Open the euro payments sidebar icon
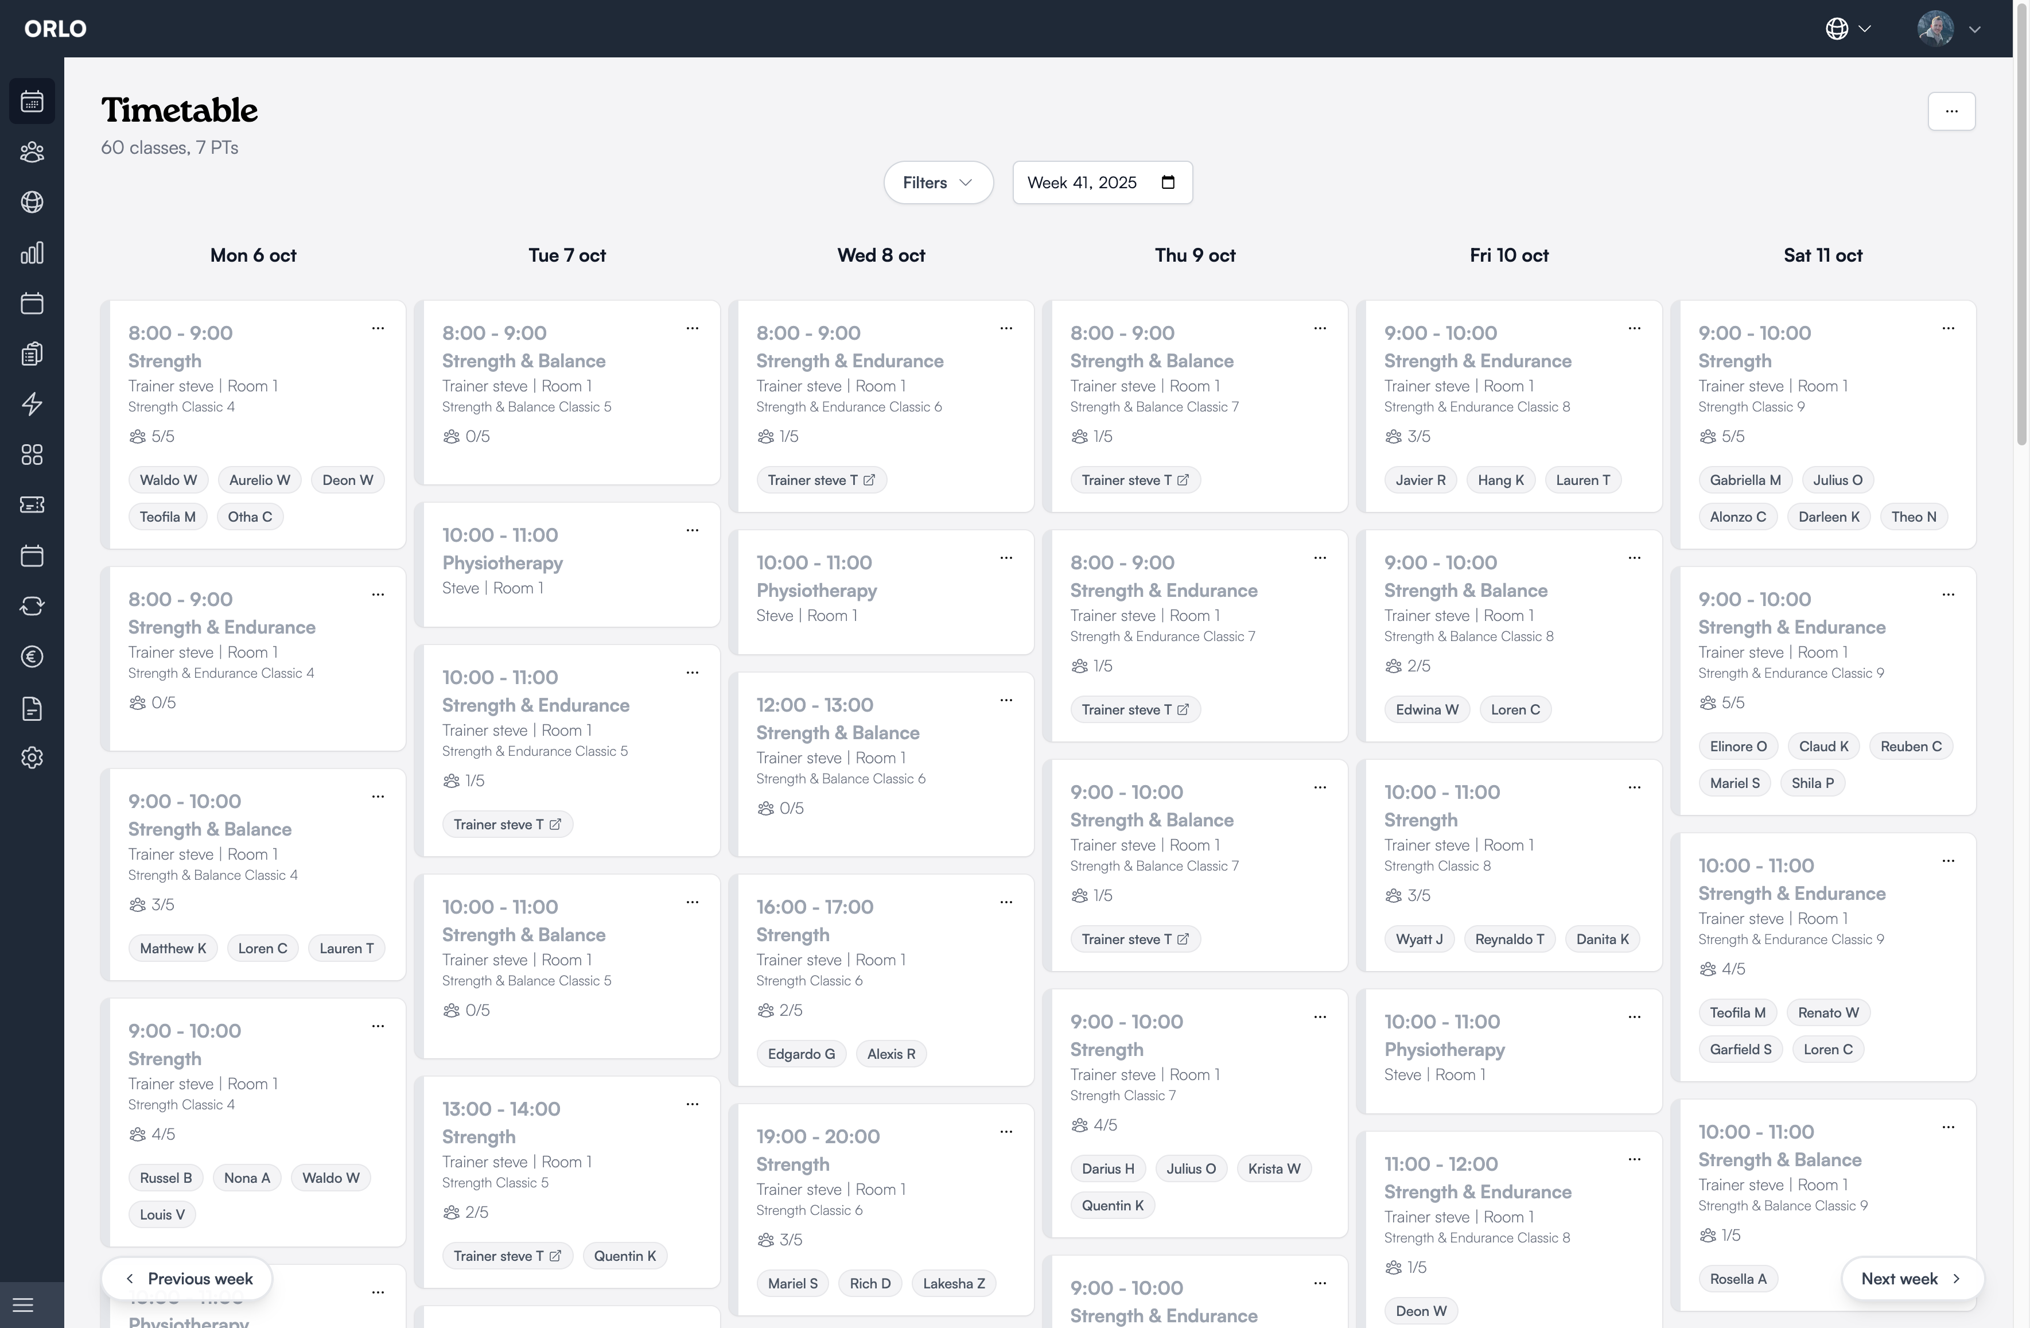This screenshot has width=2030, height=1328. click(x=32, y=657)
